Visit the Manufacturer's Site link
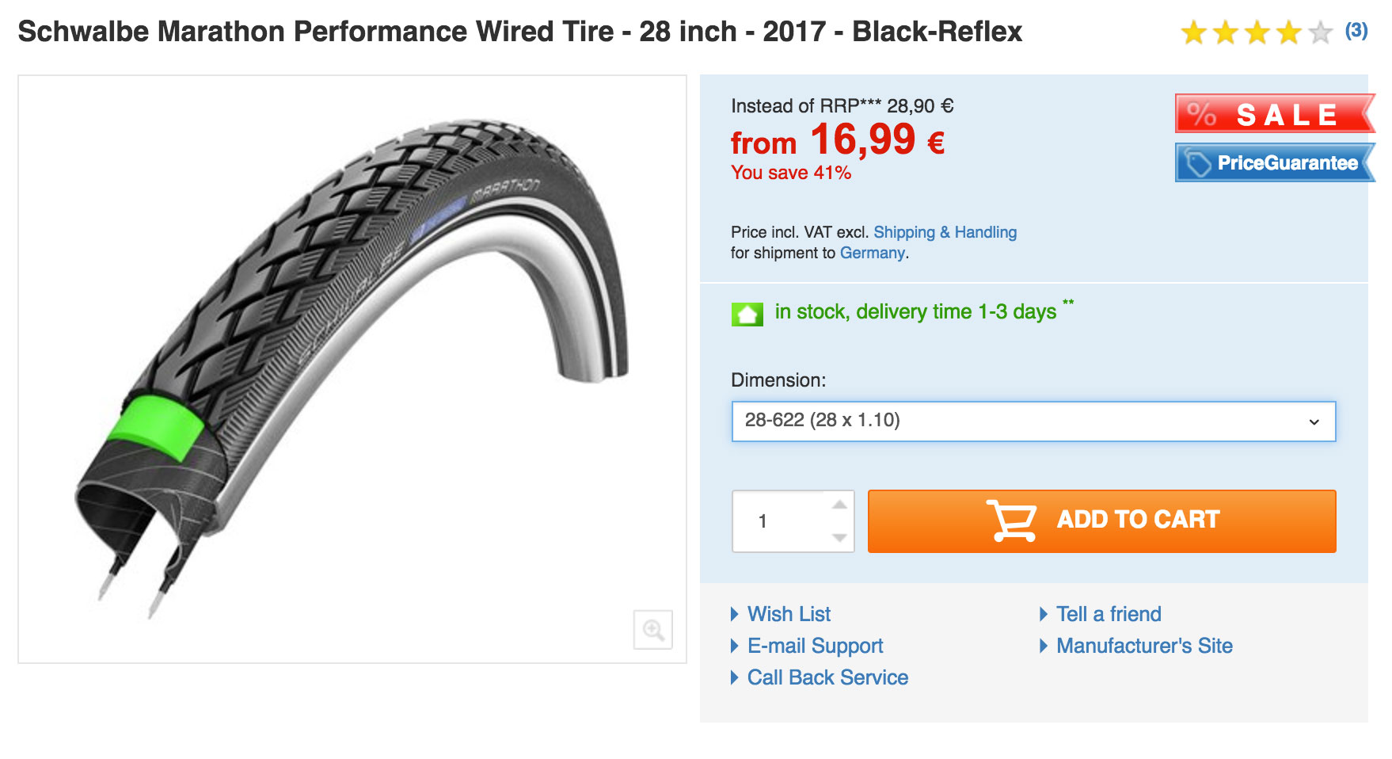The image size is (1392, 759). tap(1144, 646)
